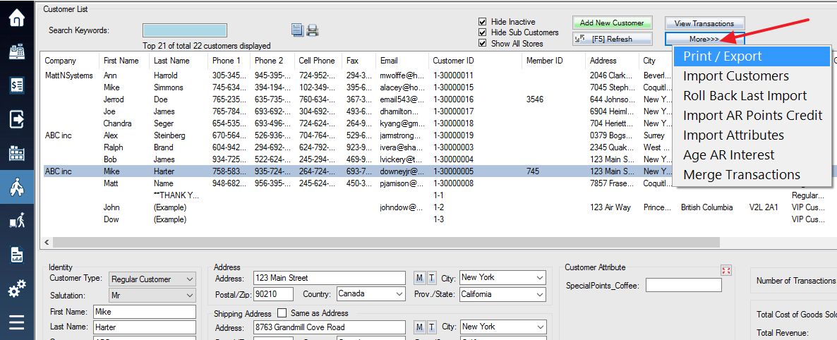Open the Customer Type dropdown
Screen dimensions: 837x340
tap(152, 279)
